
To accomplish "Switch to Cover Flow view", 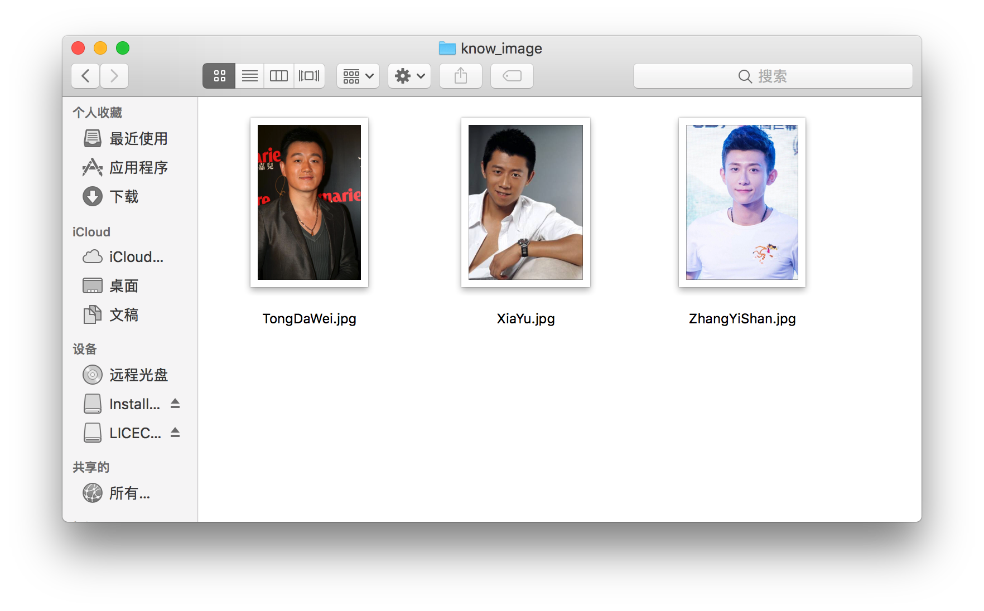I will coord(310,76).
